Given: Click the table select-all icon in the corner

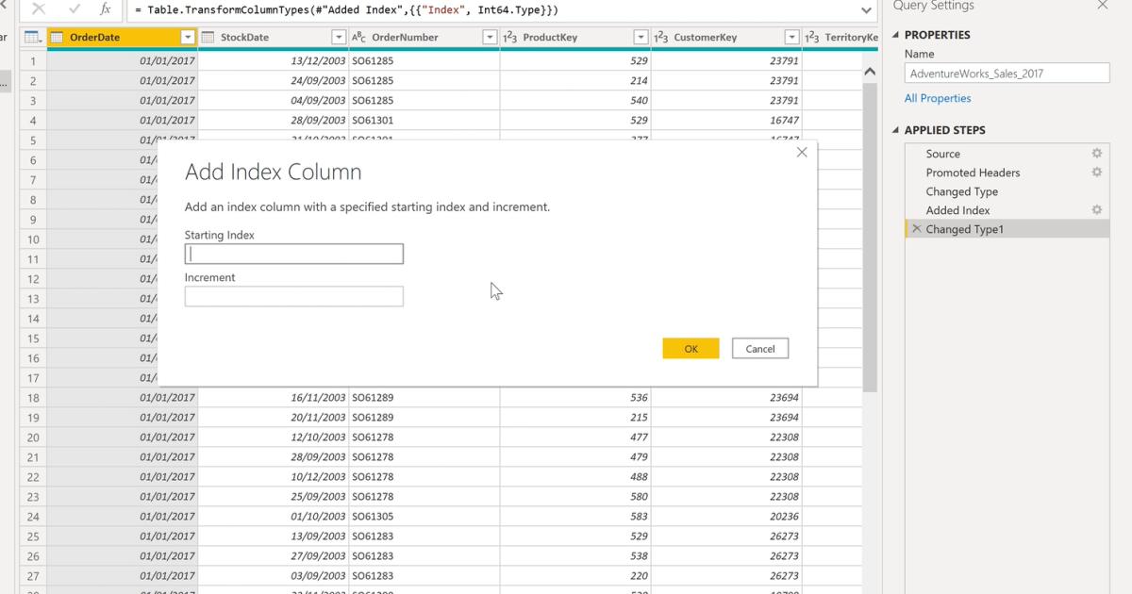Looking at the screenshot, I should coord(32,37).
